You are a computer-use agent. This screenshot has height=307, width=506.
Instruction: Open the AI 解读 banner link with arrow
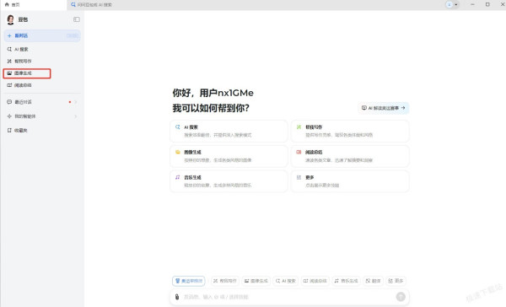[x=384, y=108]
